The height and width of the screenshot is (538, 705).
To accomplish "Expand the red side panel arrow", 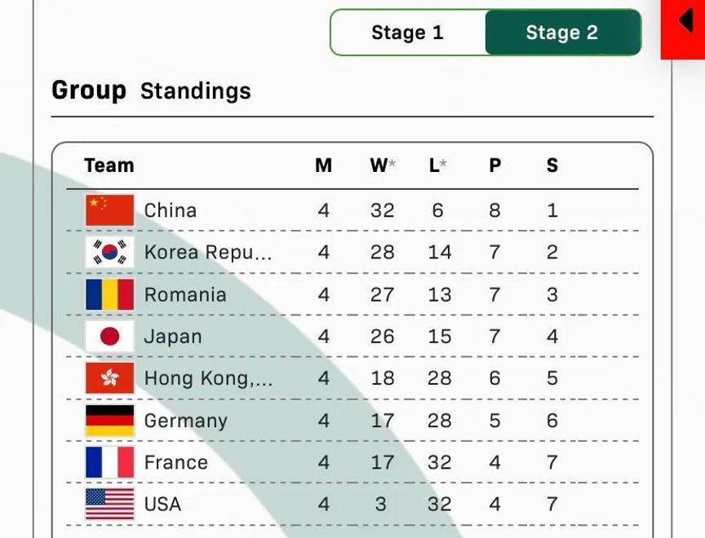I will click(685, 21).
